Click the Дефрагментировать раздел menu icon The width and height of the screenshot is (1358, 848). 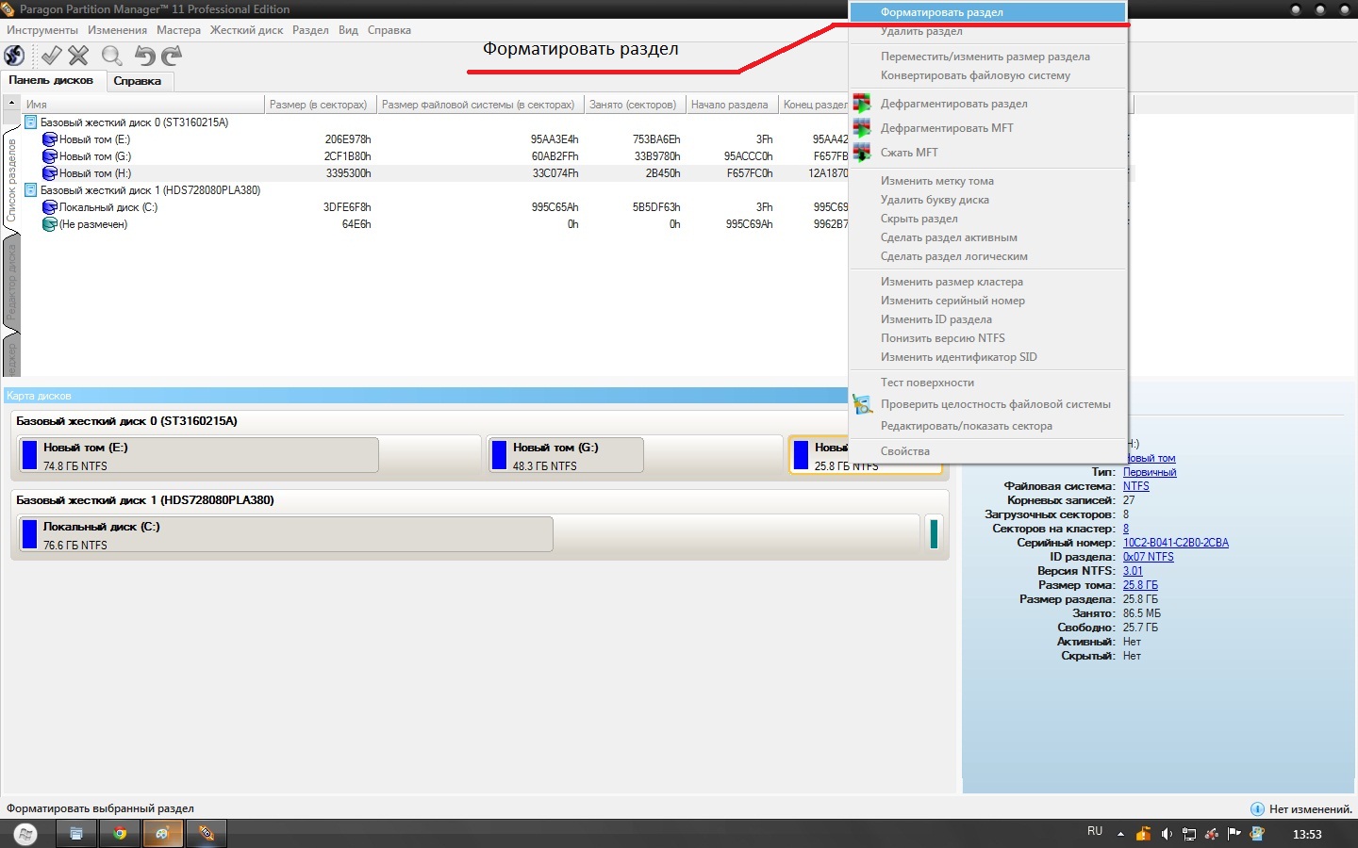coord(861,103)
